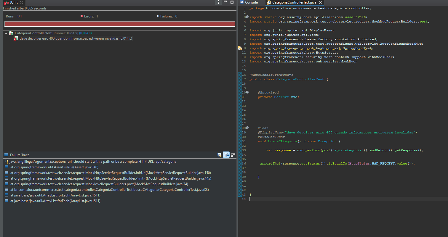Click the red JUnit progress bar
This screenshot has height=237, width=448.
click(120, 24)
